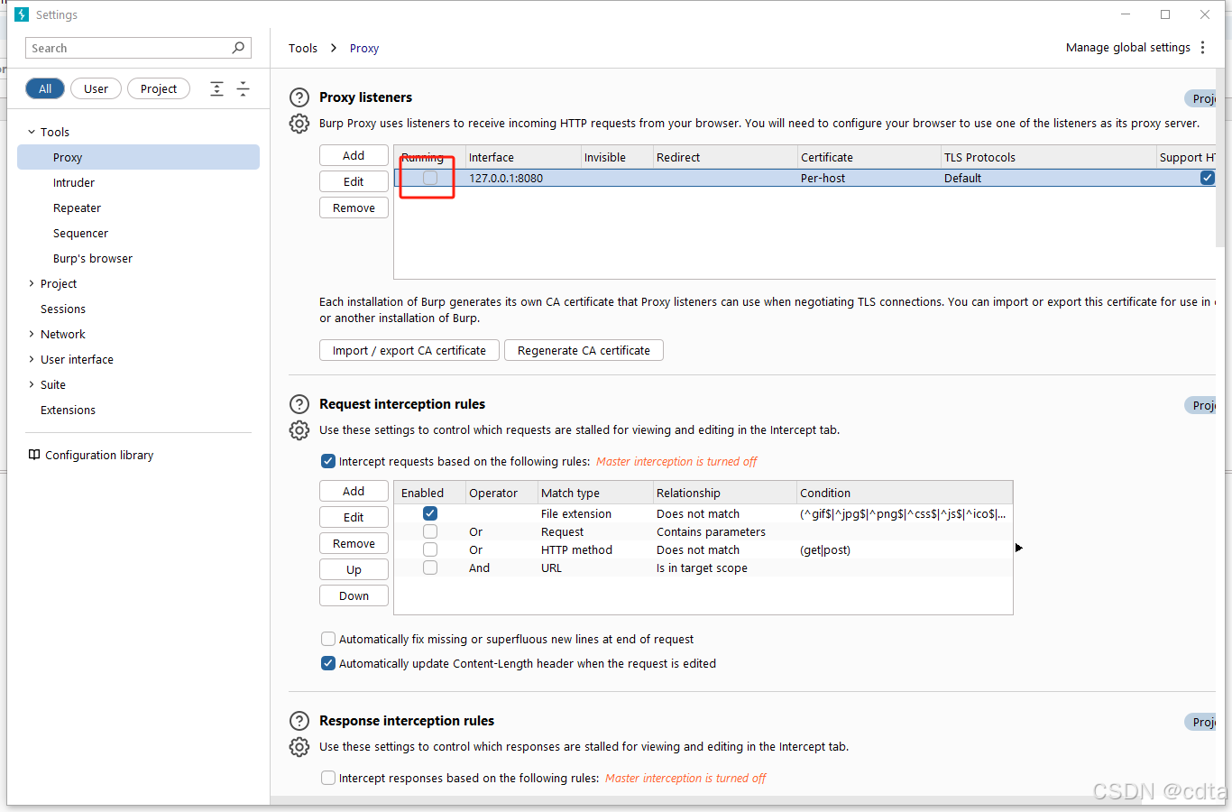Open gear options for Response interception rules
The image size is (1232, 812).
[x=299, y=747]
